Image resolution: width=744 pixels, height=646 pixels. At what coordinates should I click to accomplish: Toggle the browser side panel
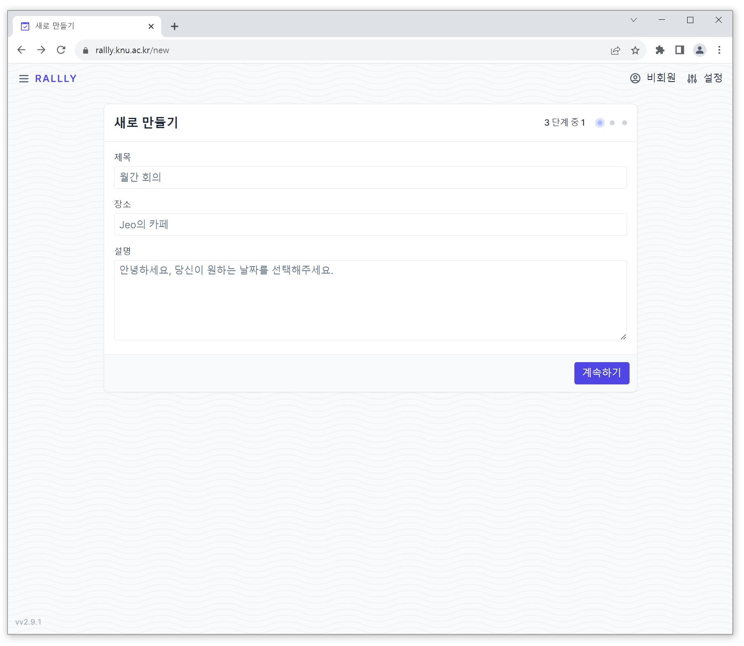679,50
